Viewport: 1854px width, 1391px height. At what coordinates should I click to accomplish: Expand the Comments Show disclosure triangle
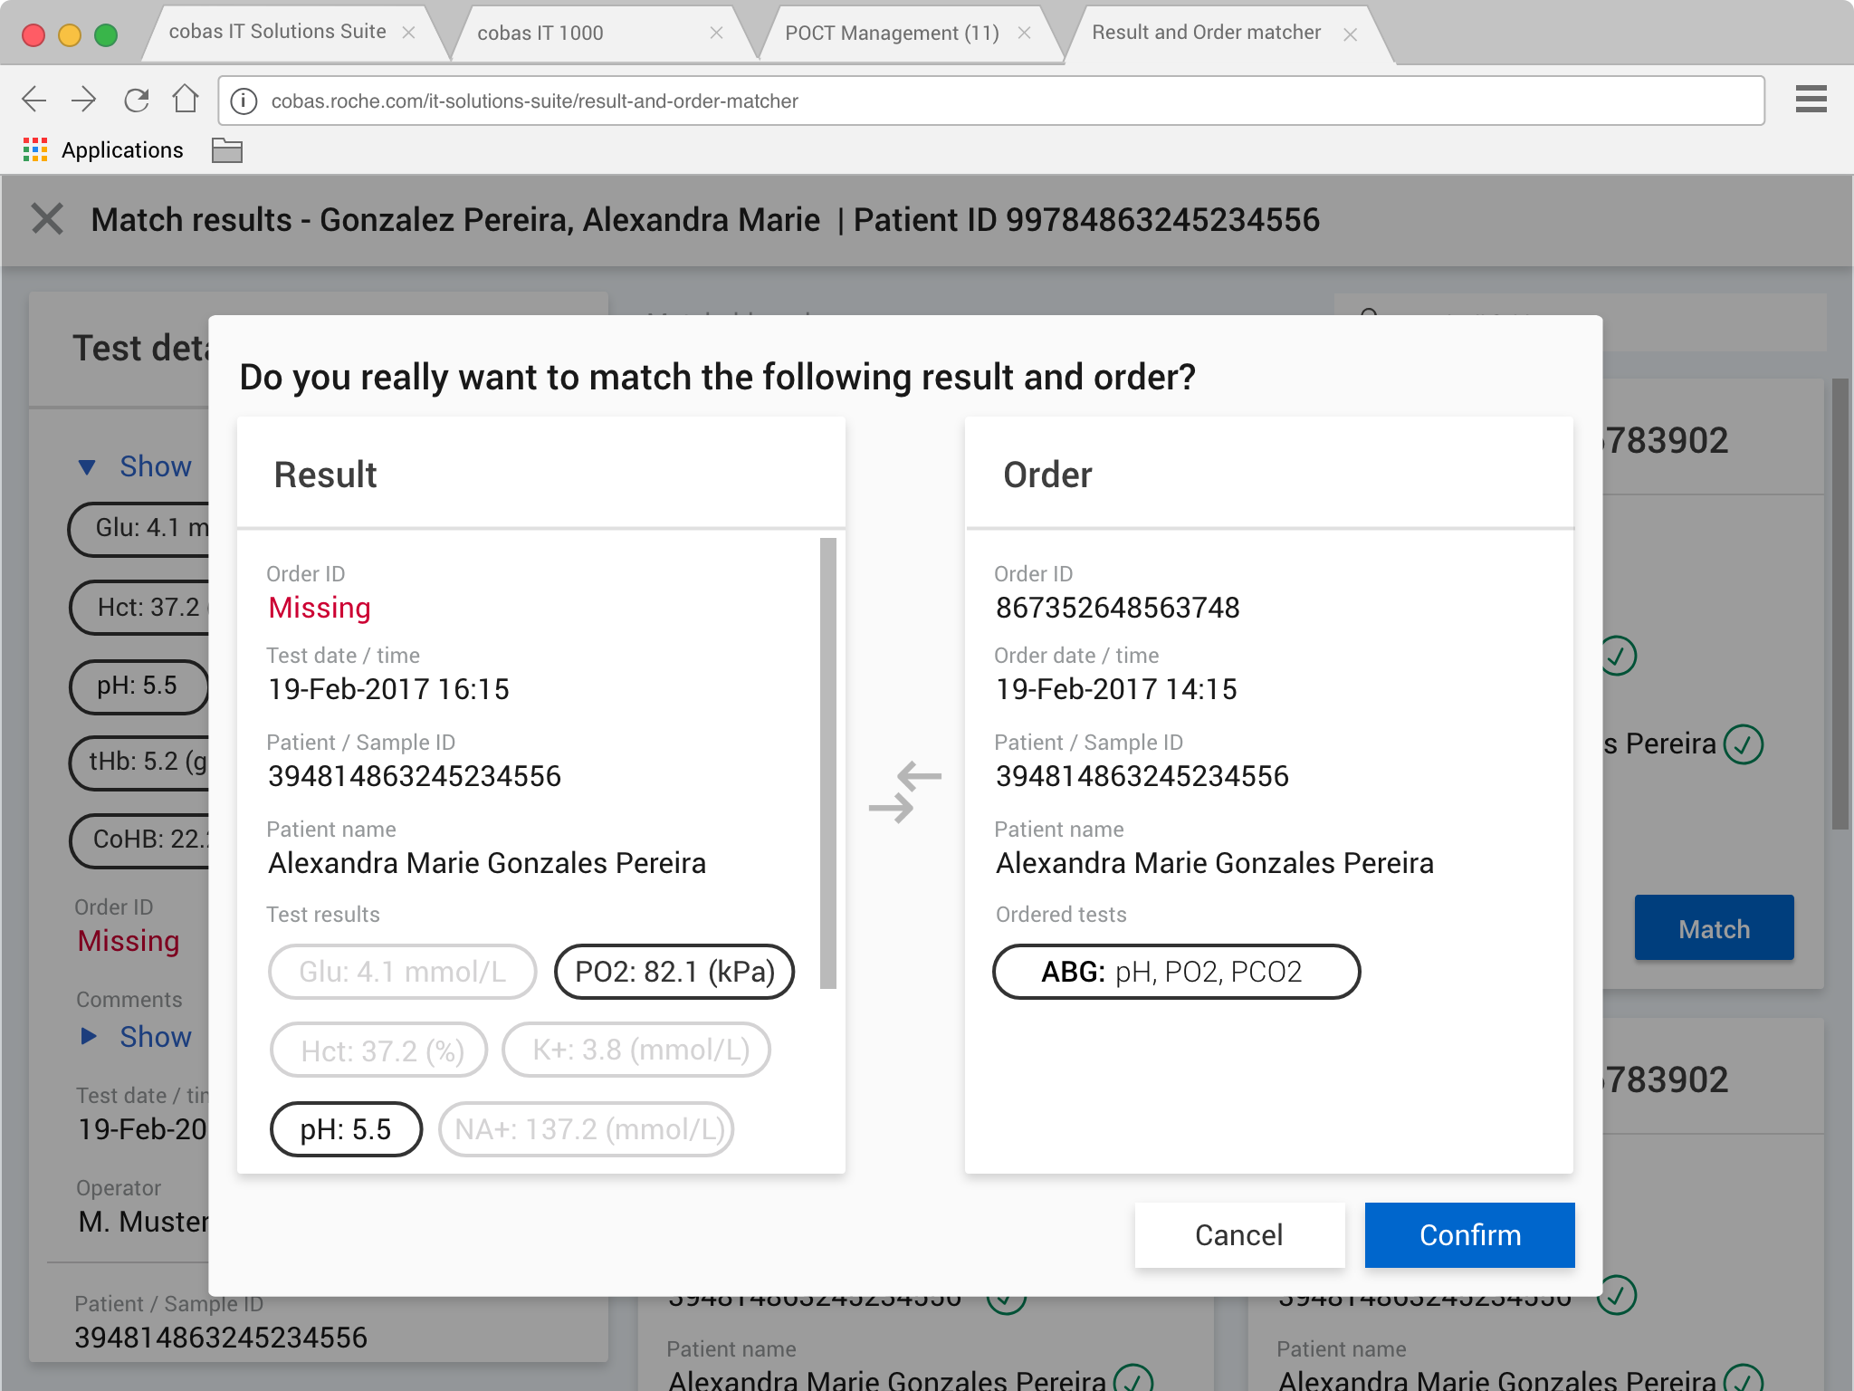click(89, 1036)
